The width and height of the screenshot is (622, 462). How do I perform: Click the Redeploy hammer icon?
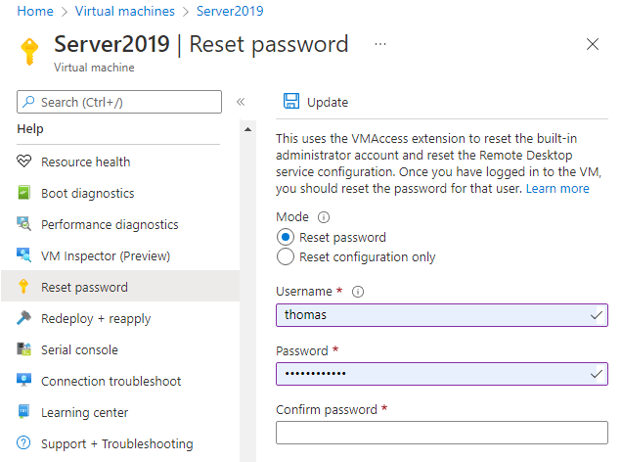click(x=24, y=318)
